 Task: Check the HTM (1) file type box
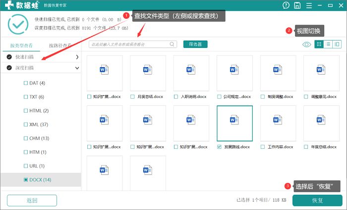tap(26, 152)
